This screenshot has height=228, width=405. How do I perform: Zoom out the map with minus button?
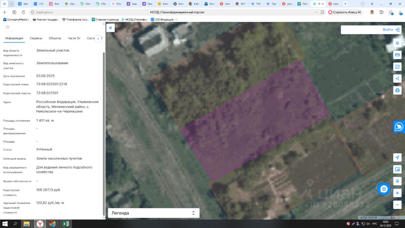click(x=397, y=205)
